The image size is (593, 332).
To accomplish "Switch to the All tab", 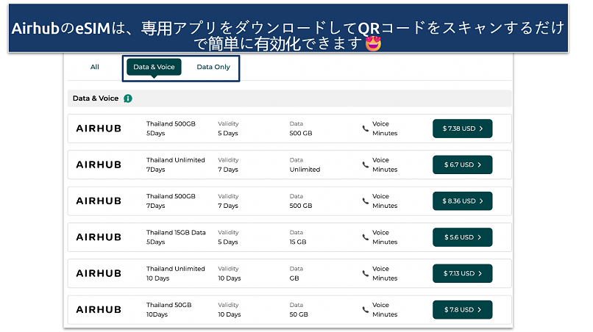I will pyautogui.click(x=95, y=67).
